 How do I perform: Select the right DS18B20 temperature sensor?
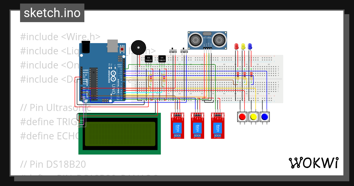162,58
